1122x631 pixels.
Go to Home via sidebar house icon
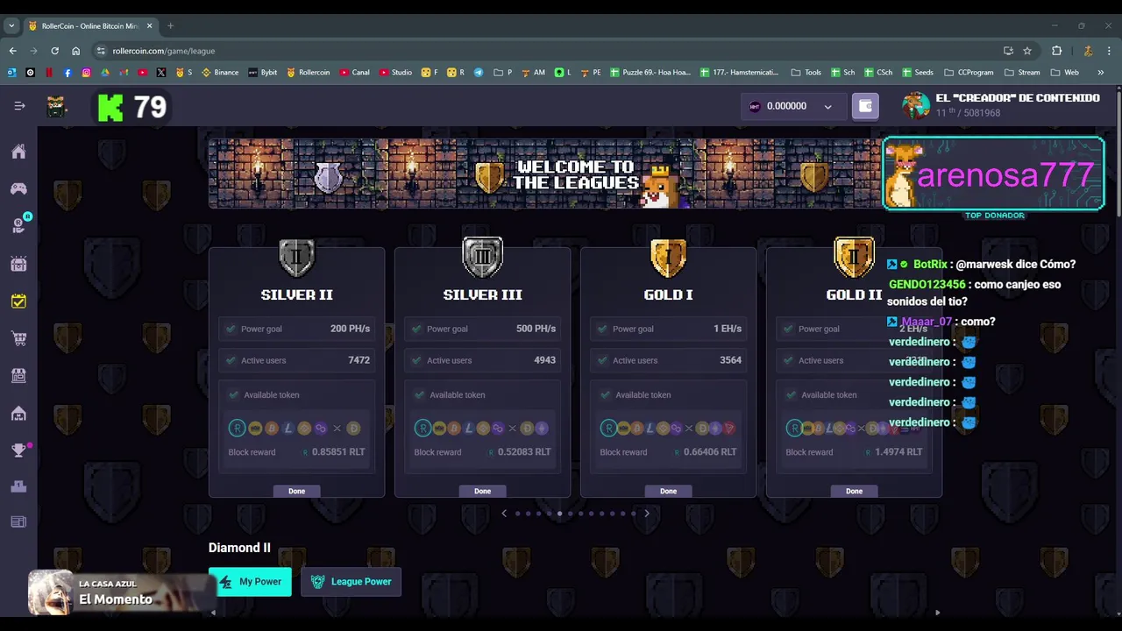point(18,152)
